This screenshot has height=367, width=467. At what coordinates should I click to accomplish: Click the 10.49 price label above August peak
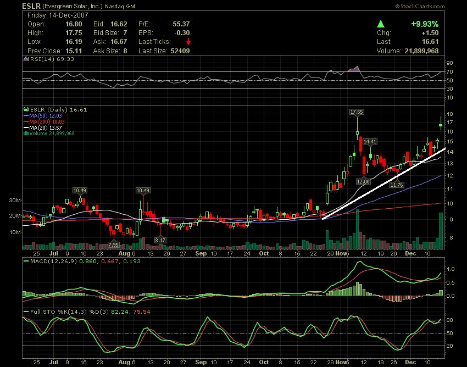pos(143,190)
